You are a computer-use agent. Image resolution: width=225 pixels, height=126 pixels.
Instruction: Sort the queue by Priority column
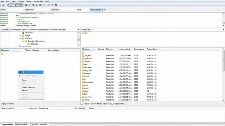(x=82, y=108)
